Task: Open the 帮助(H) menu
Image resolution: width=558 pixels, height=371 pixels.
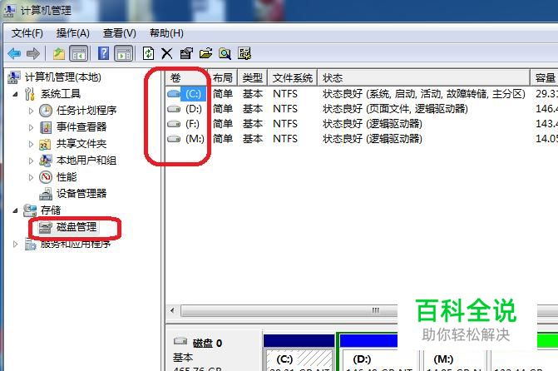Action: click(166, 33)
